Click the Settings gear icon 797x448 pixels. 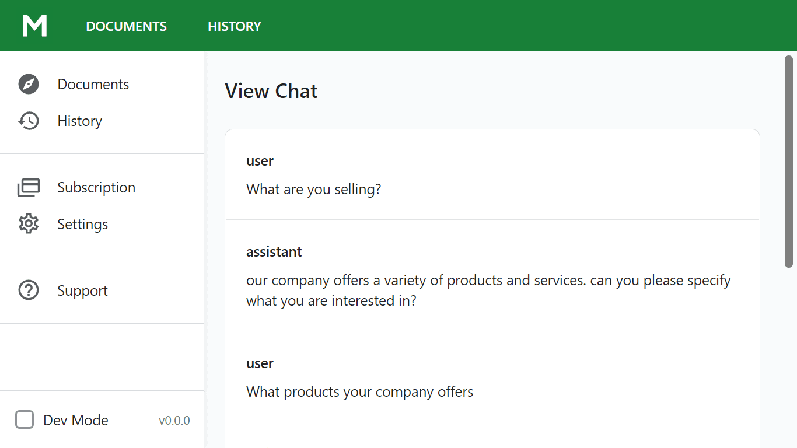(x=29, y=224)
